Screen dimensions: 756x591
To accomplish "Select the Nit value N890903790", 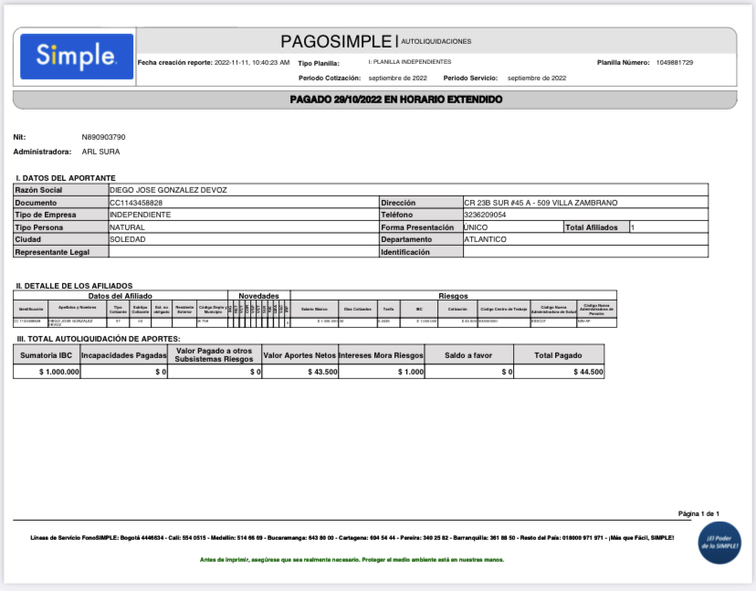I will point(103,137).
